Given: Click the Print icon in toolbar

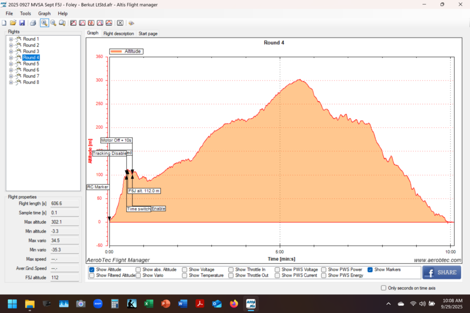Looking at the screenshot, I should (33, 23).
